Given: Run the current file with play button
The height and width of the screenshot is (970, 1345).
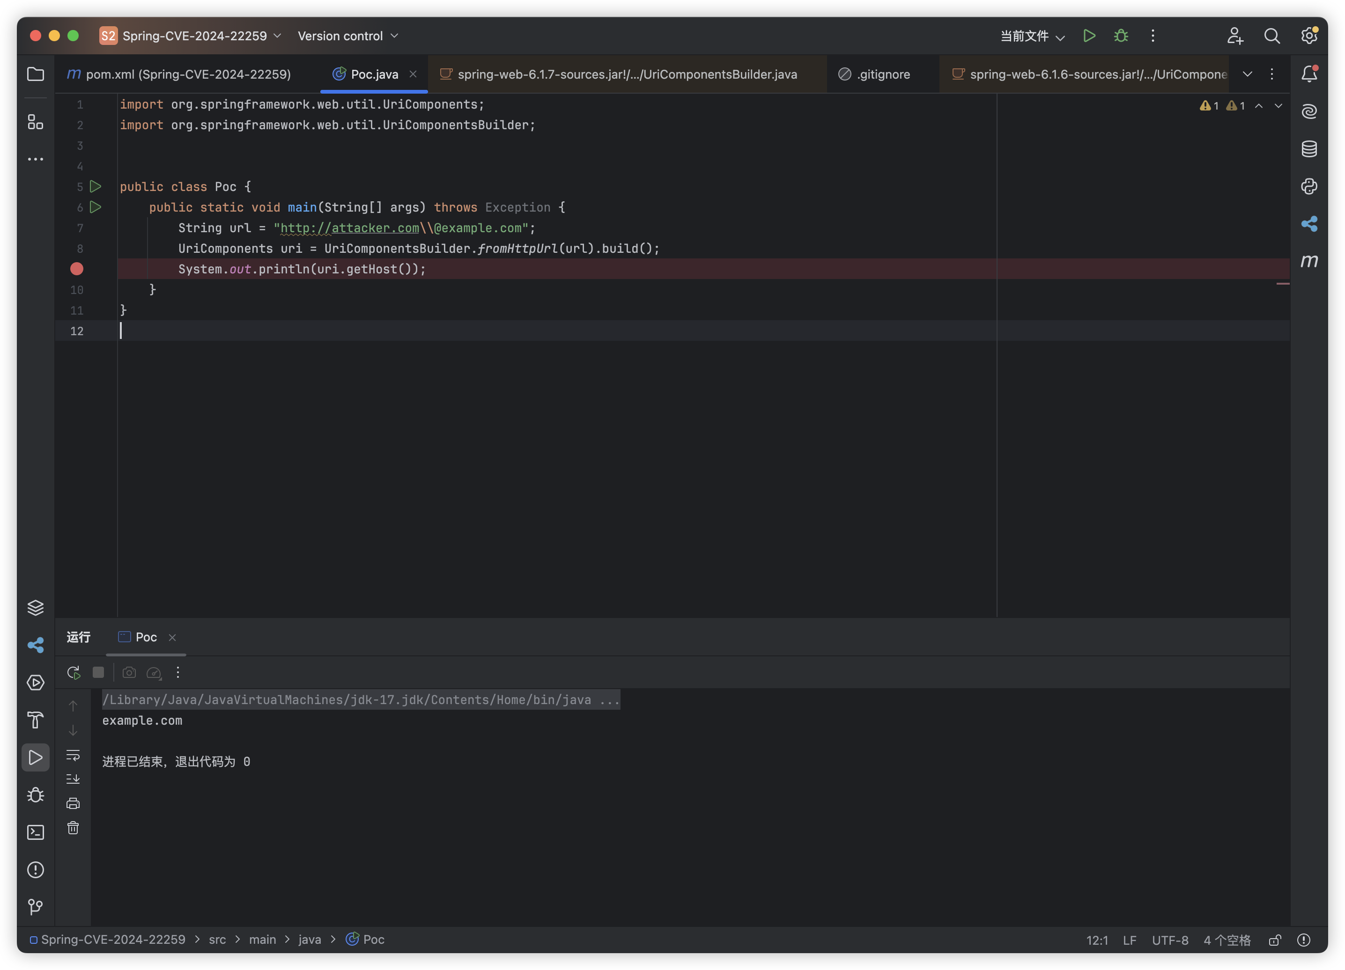Looking at the screenshot, I should pos(1089,36).
